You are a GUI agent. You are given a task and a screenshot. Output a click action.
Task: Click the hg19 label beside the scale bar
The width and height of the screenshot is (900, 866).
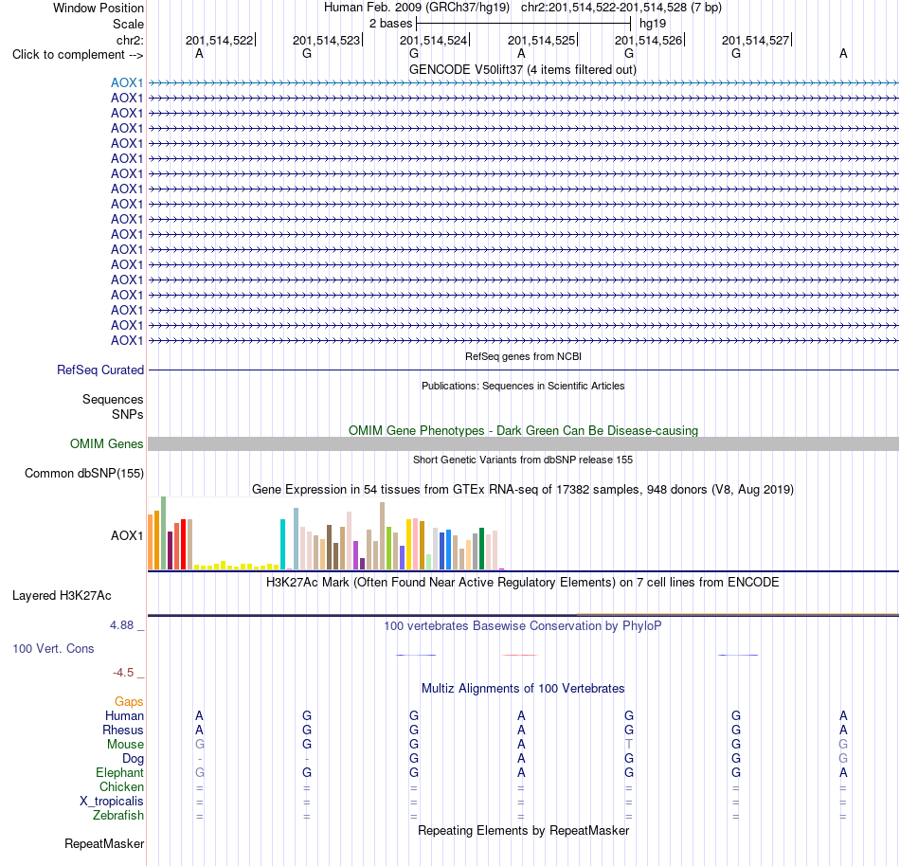click(653, 24)
